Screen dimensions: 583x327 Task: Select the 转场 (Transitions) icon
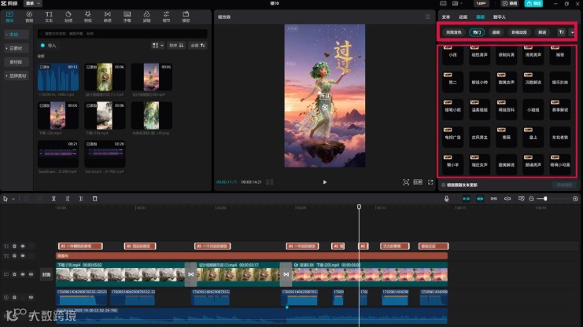click(x=107, y=16)
